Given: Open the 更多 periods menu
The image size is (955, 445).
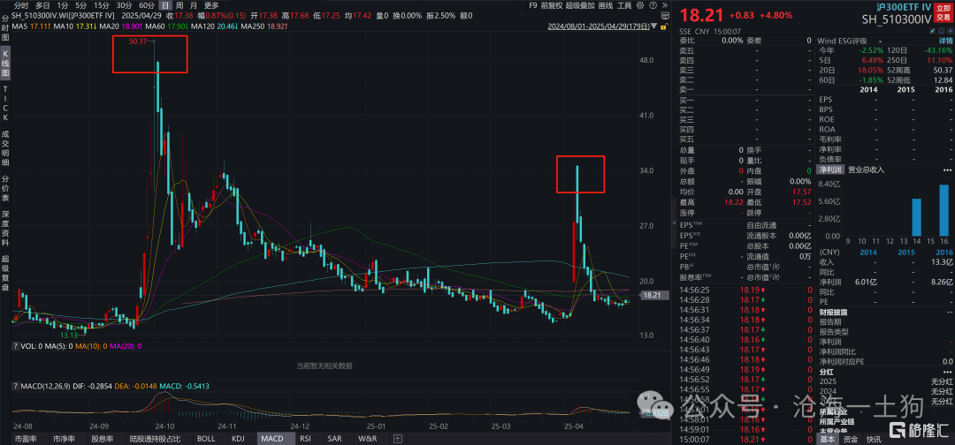Looking at the screenshot, I should click(211, 5).
